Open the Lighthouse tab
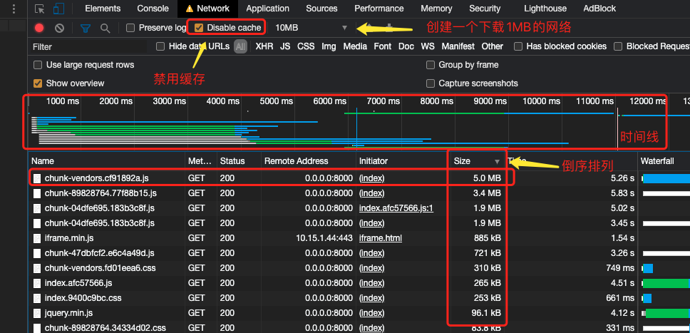The width and height of the screenshot is (690, 333). [545, 9]
